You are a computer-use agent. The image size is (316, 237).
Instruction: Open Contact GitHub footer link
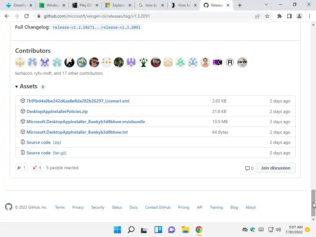[158, 207]
